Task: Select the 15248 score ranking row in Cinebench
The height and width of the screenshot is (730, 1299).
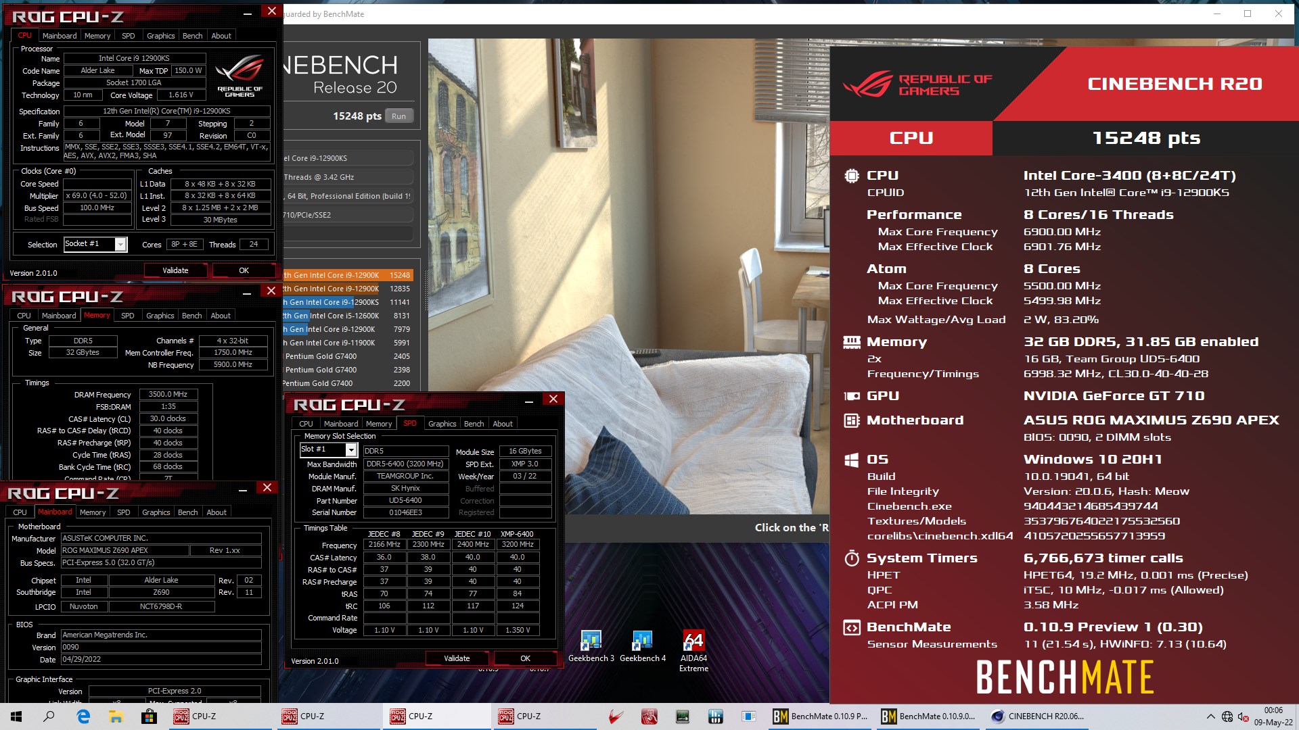Action: pos(347,275)
